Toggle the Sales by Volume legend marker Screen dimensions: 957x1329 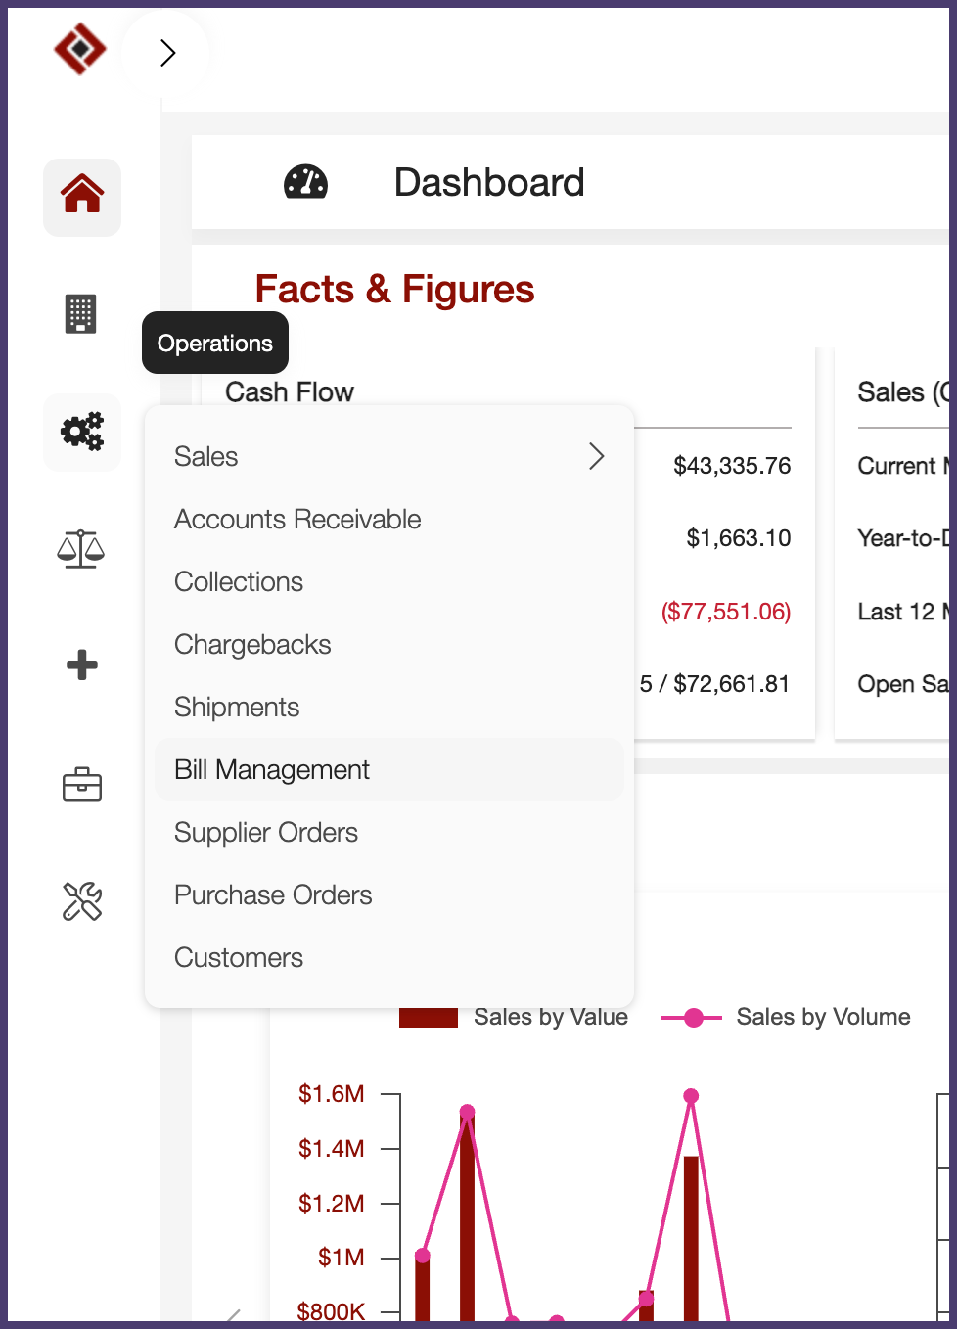693,1018
